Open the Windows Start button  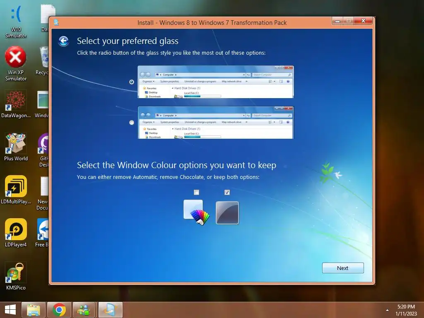click(x=10, y=310)
